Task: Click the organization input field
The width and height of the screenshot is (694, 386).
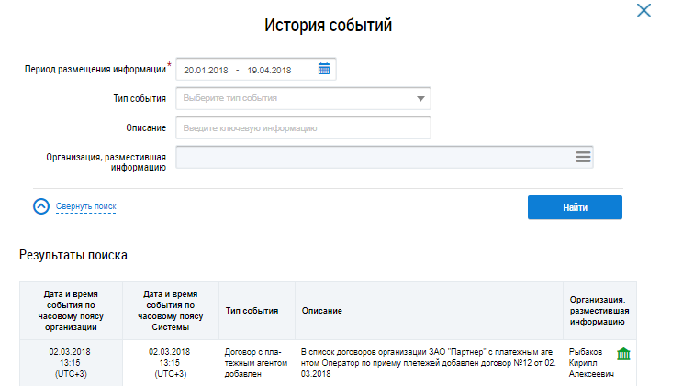Action: 372,157
